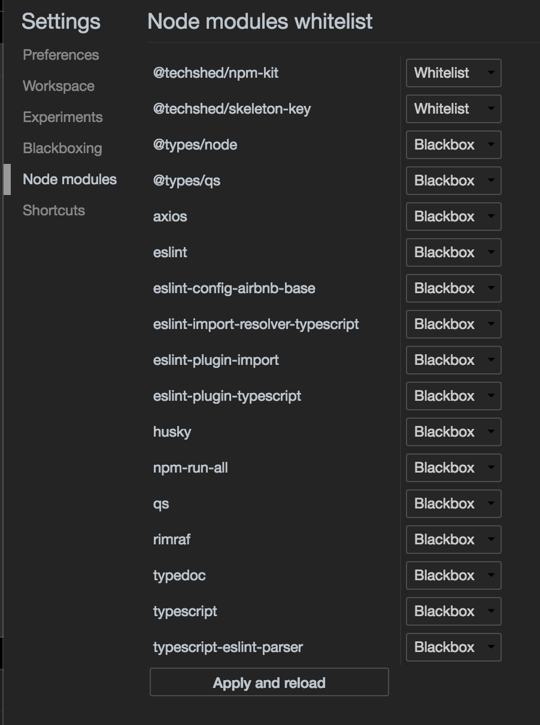
Task: Open the selector beside eslint-plugin-typescript
Action: 453,396
